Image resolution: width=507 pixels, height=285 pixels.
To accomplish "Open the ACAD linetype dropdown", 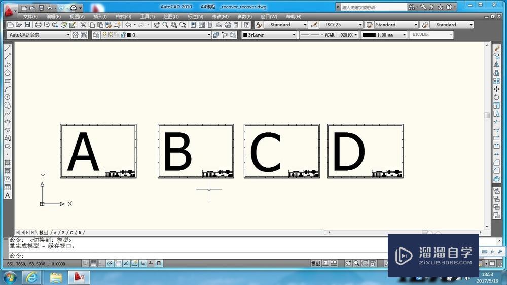I will coord(356,35).
